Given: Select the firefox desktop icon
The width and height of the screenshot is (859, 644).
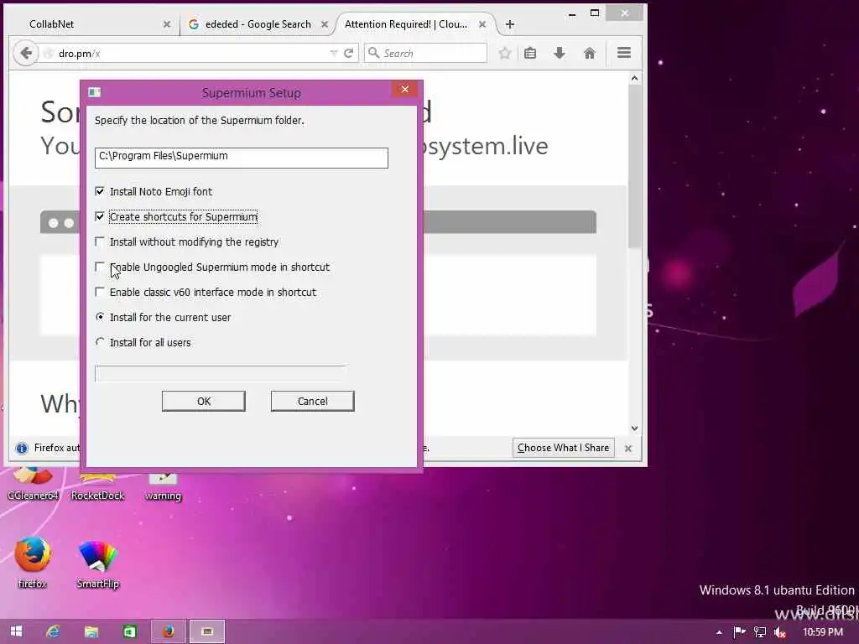Looking at the screenshot, I should coord(33,563).
